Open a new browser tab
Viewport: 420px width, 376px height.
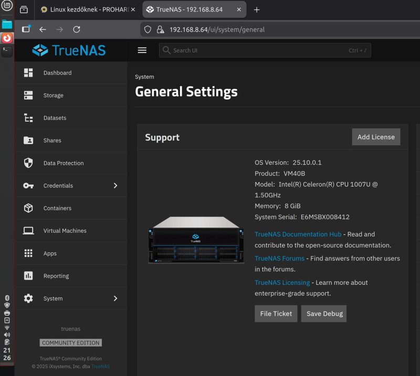tap(257, 10)
